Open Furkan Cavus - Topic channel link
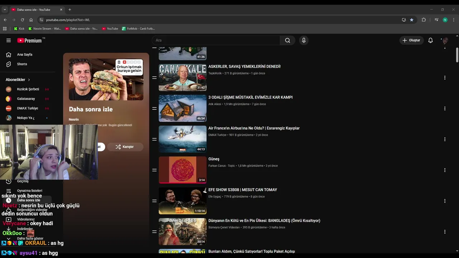 pos(222,166)
